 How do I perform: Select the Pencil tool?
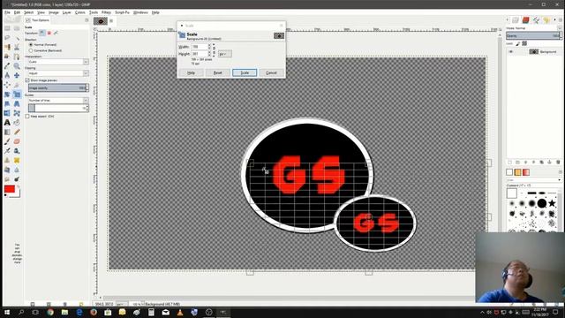pos(17,132)
